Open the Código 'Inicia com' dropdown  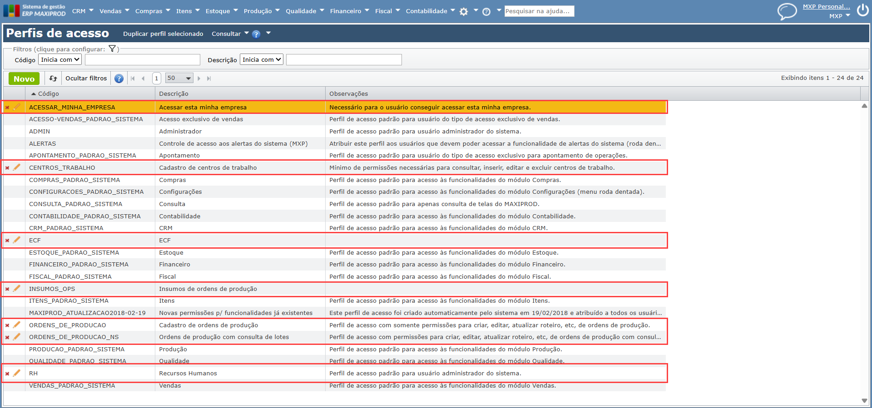pos(60,59)
